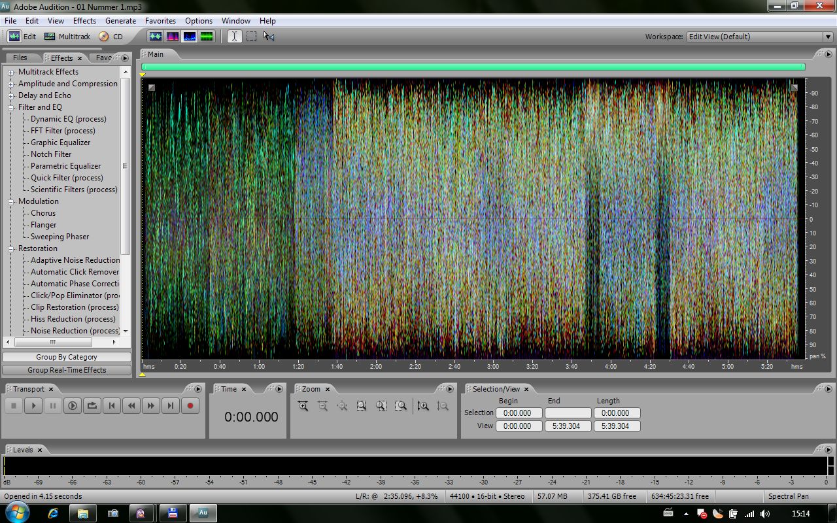The width and height of the screenshot is (837, 523).
Task: Select the Scrub tool
Action: [x=268, y=37]
